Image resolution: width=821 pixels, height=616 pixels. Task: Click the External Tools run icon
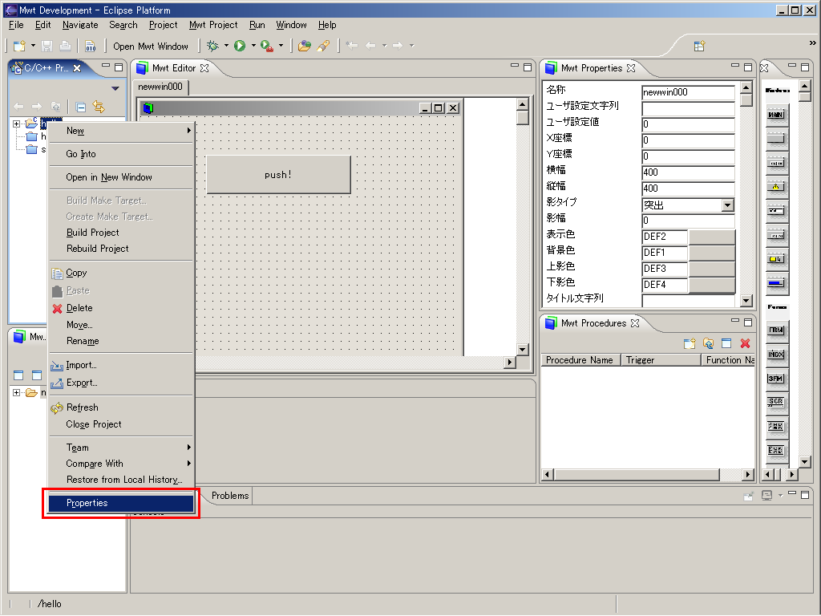point(267,46)
